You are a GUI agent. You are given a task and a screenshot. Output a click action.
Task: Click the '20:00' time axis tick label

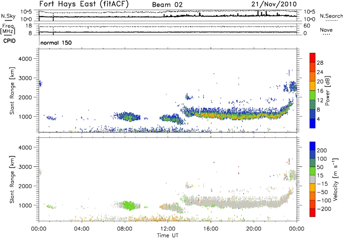254,229
